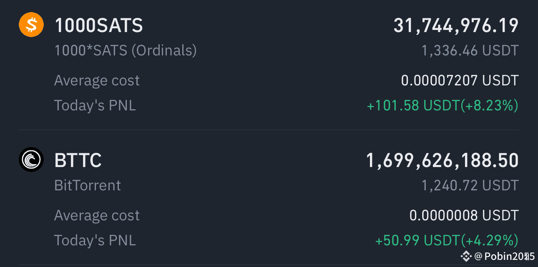538x267 pixels.
Task: Select the BitTorrent subtitle text
Action: 88,185
